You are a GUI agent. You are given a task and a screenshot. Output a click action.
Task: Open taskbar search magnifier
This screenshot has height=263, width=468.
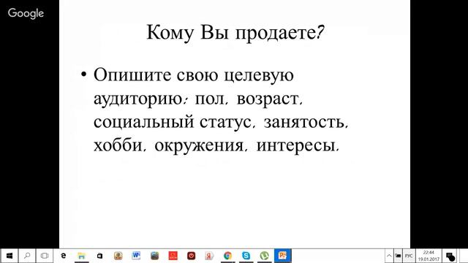coord(27,256)
